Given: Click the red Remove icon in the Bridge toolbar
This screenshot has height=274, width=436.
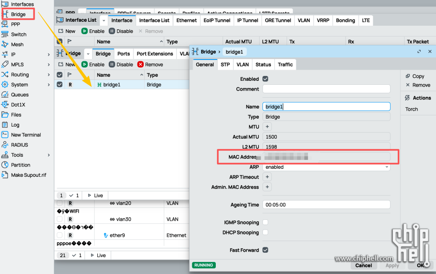Looking at the screenshot, I should (x=141, y=64).
